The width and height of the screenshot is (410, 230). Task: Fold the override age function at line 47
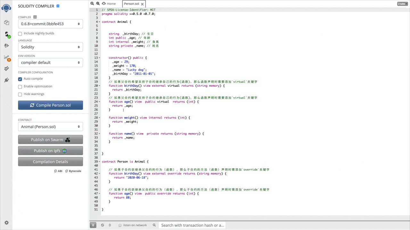click(x=100, y=194)
